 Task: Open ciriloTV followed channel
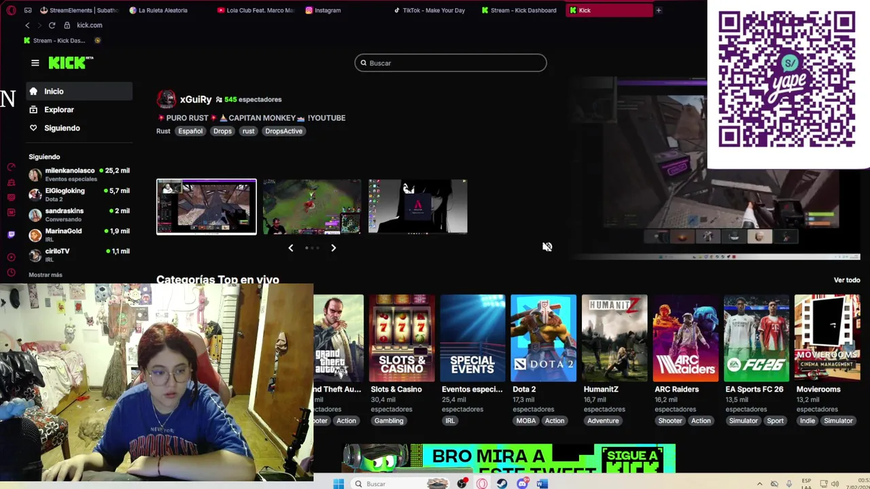[x=79, y=255]
